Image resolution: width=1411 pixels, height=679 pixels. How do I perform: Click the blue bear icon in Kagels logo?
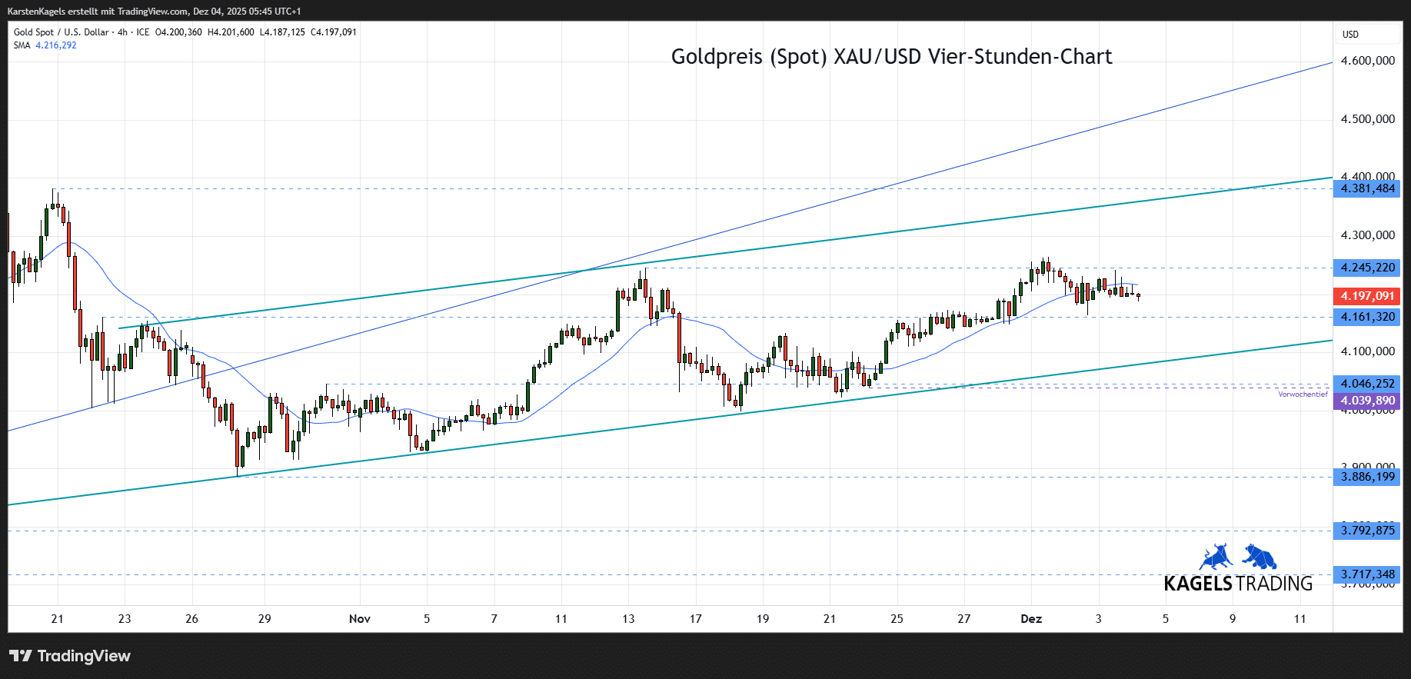click(1260, 557)
